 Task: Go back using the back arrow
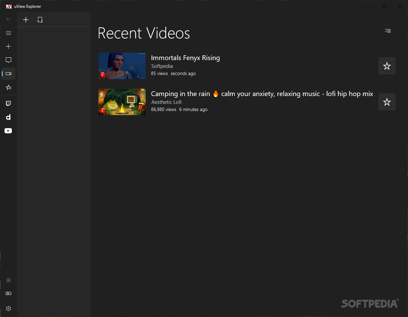point(8,19)
